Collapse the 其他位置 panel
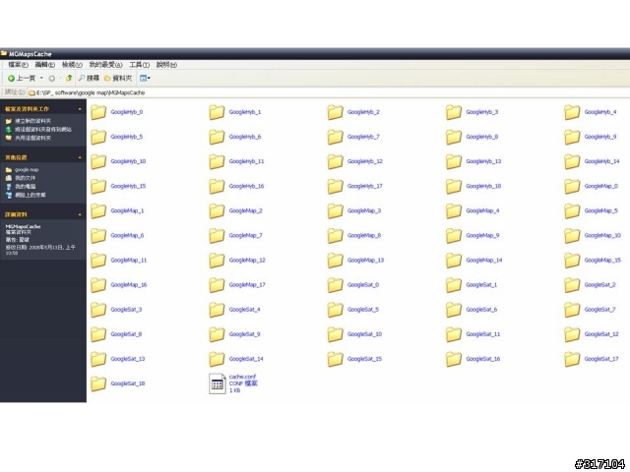 80,157
